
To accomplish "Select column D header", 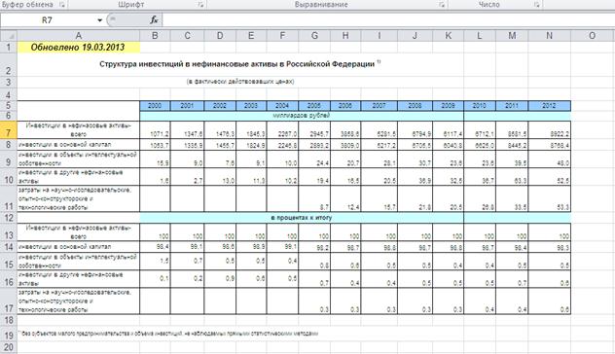I will [220, 36].
